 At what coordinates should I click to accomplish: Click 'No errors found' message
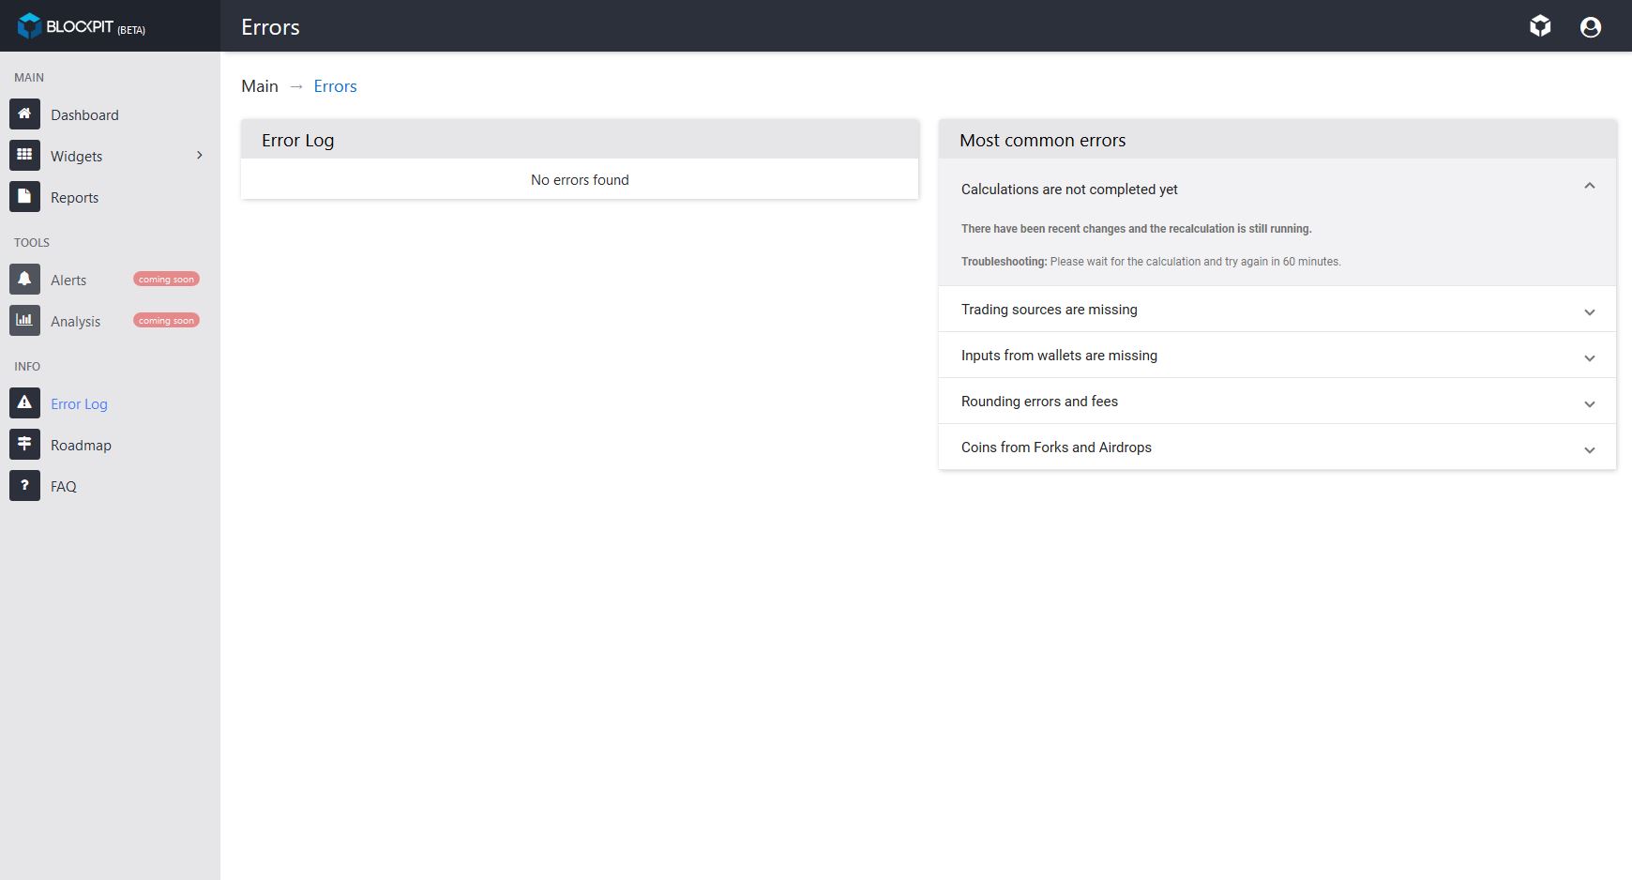(580, 180)
